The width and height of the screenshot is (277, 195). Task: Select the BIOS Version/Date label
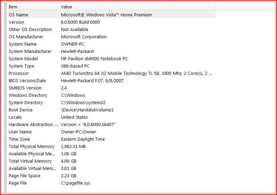coord(27,81)
